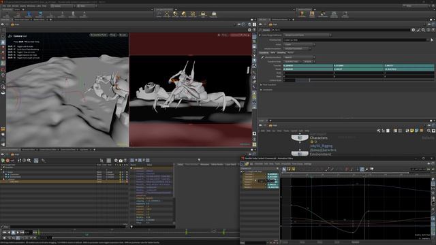
Task: Click the camera icon in scene graph toolbar
Action: click(121, 161)
